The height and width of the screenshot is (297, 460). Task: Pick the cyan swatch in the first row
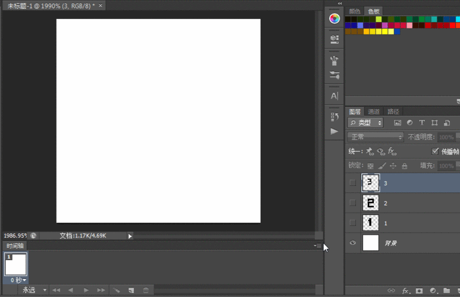tap(458, 19)
